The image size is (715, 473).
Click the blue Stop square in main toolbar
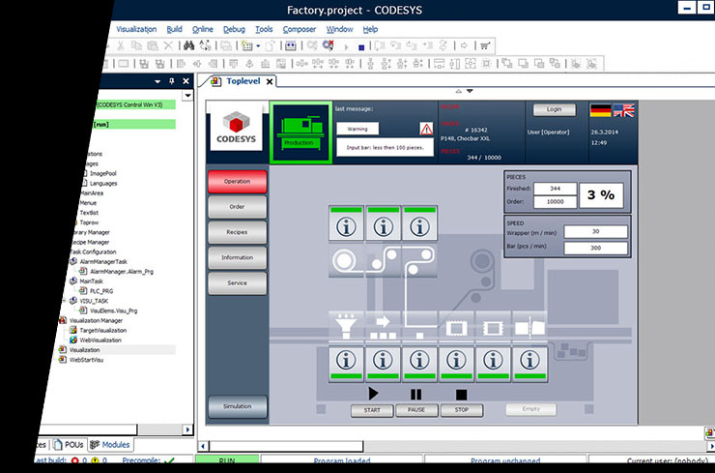361,46
